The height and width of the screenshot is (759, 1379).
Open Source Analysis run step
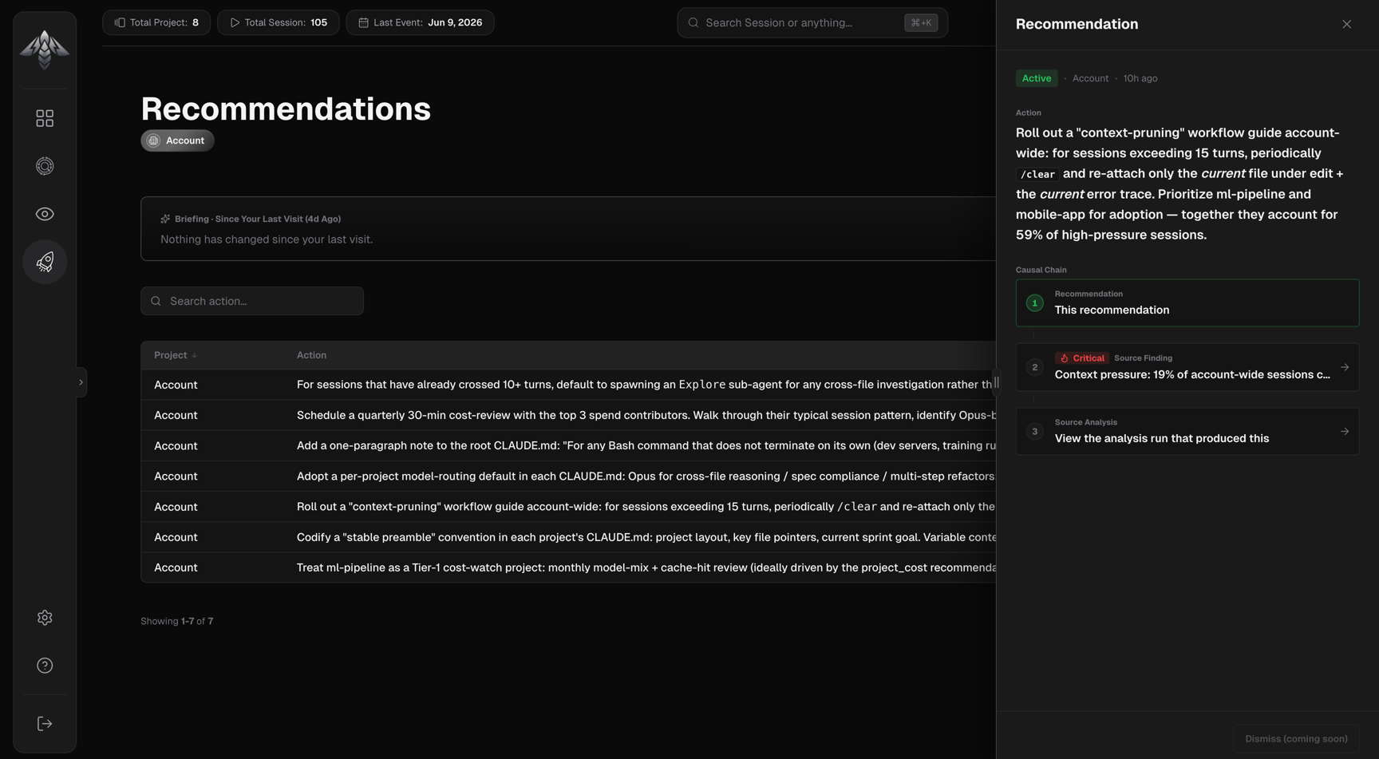[x=1187, y=431]
